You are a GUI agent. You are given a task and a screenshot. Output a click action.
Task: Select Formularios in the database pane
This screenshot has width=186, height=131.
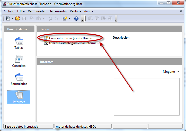pos(19,79)
